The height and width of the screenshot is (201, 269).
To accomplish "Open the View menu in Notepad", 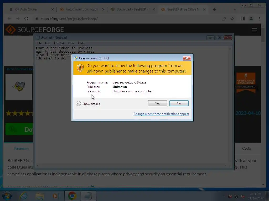I will [x=71, y=43].
